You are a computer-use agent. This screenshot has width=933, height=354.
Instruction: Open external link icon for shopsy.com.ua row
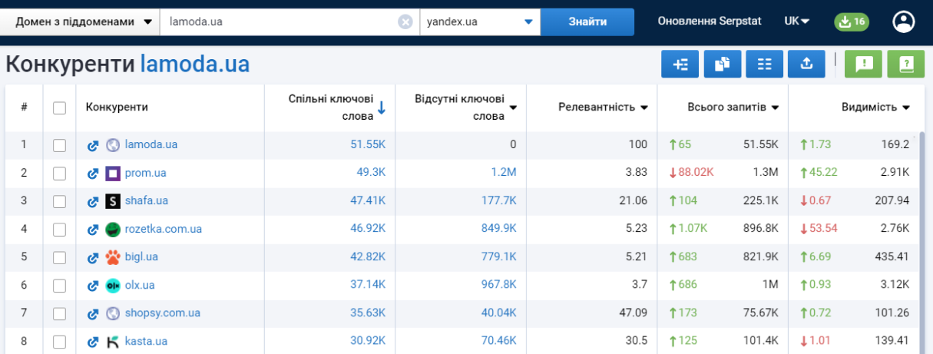(x=93, y=313)
